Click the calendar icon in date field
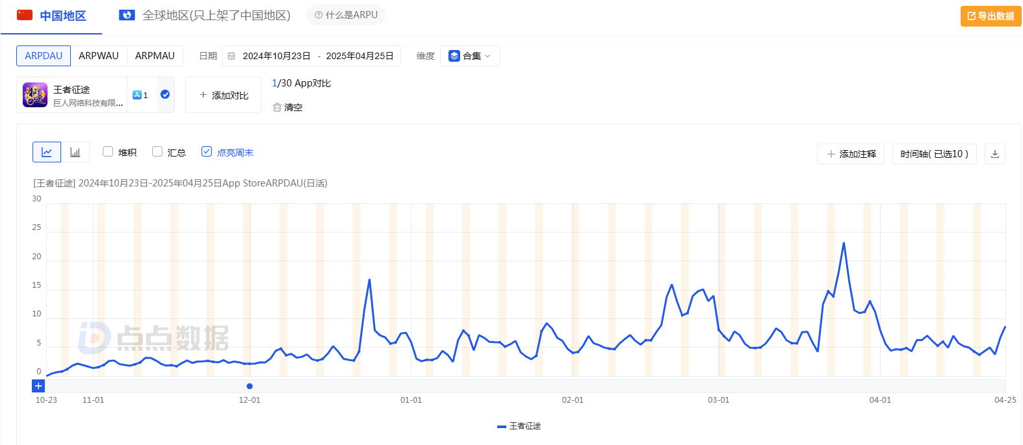Screen dimensions: 1023x445 (231, 56)
